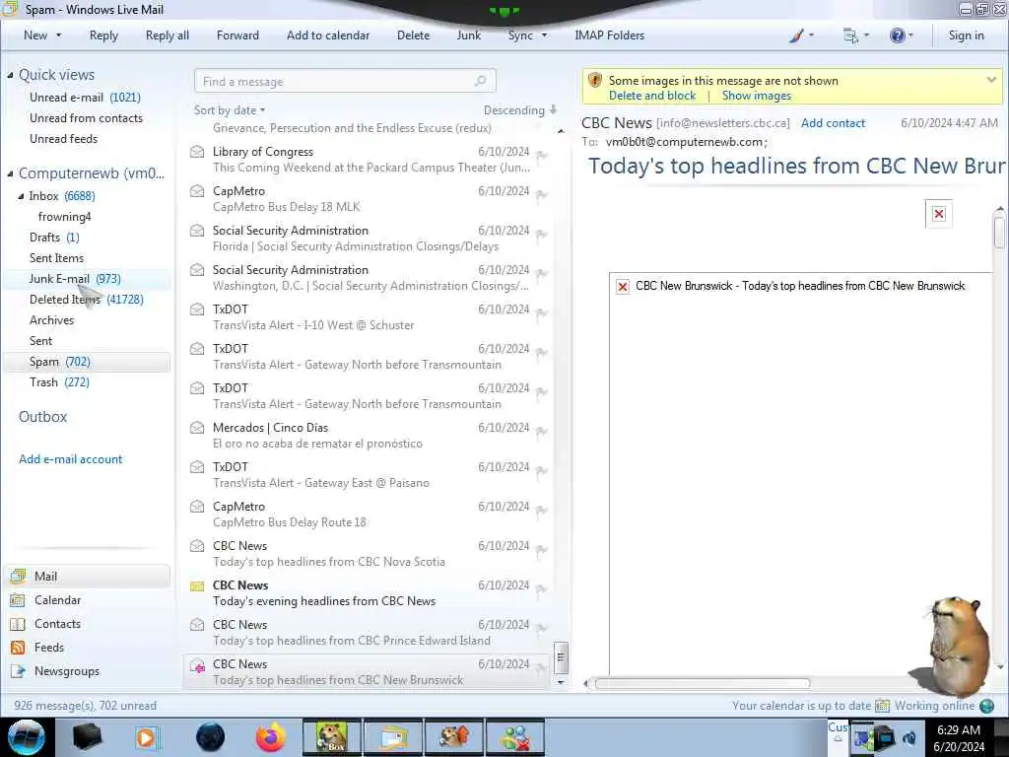Click the volume icon in system tray
Screen dimensions: 1009x757
pyautogui.click(x=909, y=737)
